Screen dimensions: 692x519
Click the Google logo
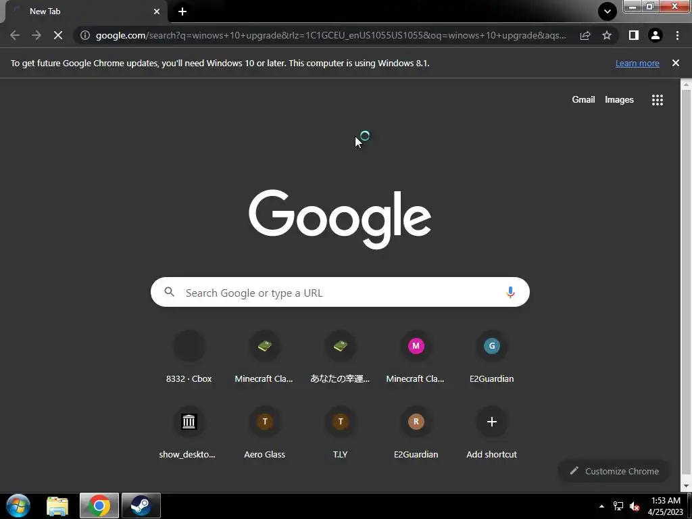point(341,220)
